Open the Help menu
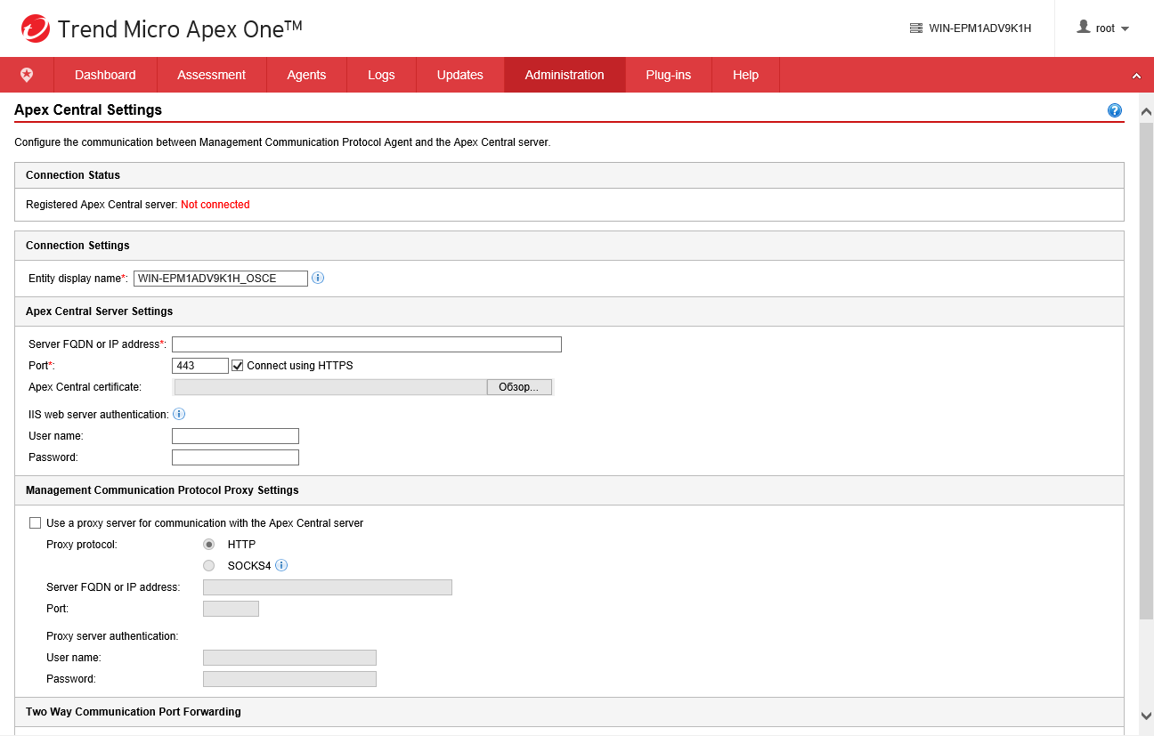Screen dimensions: 1154x736 coord(746,75)
